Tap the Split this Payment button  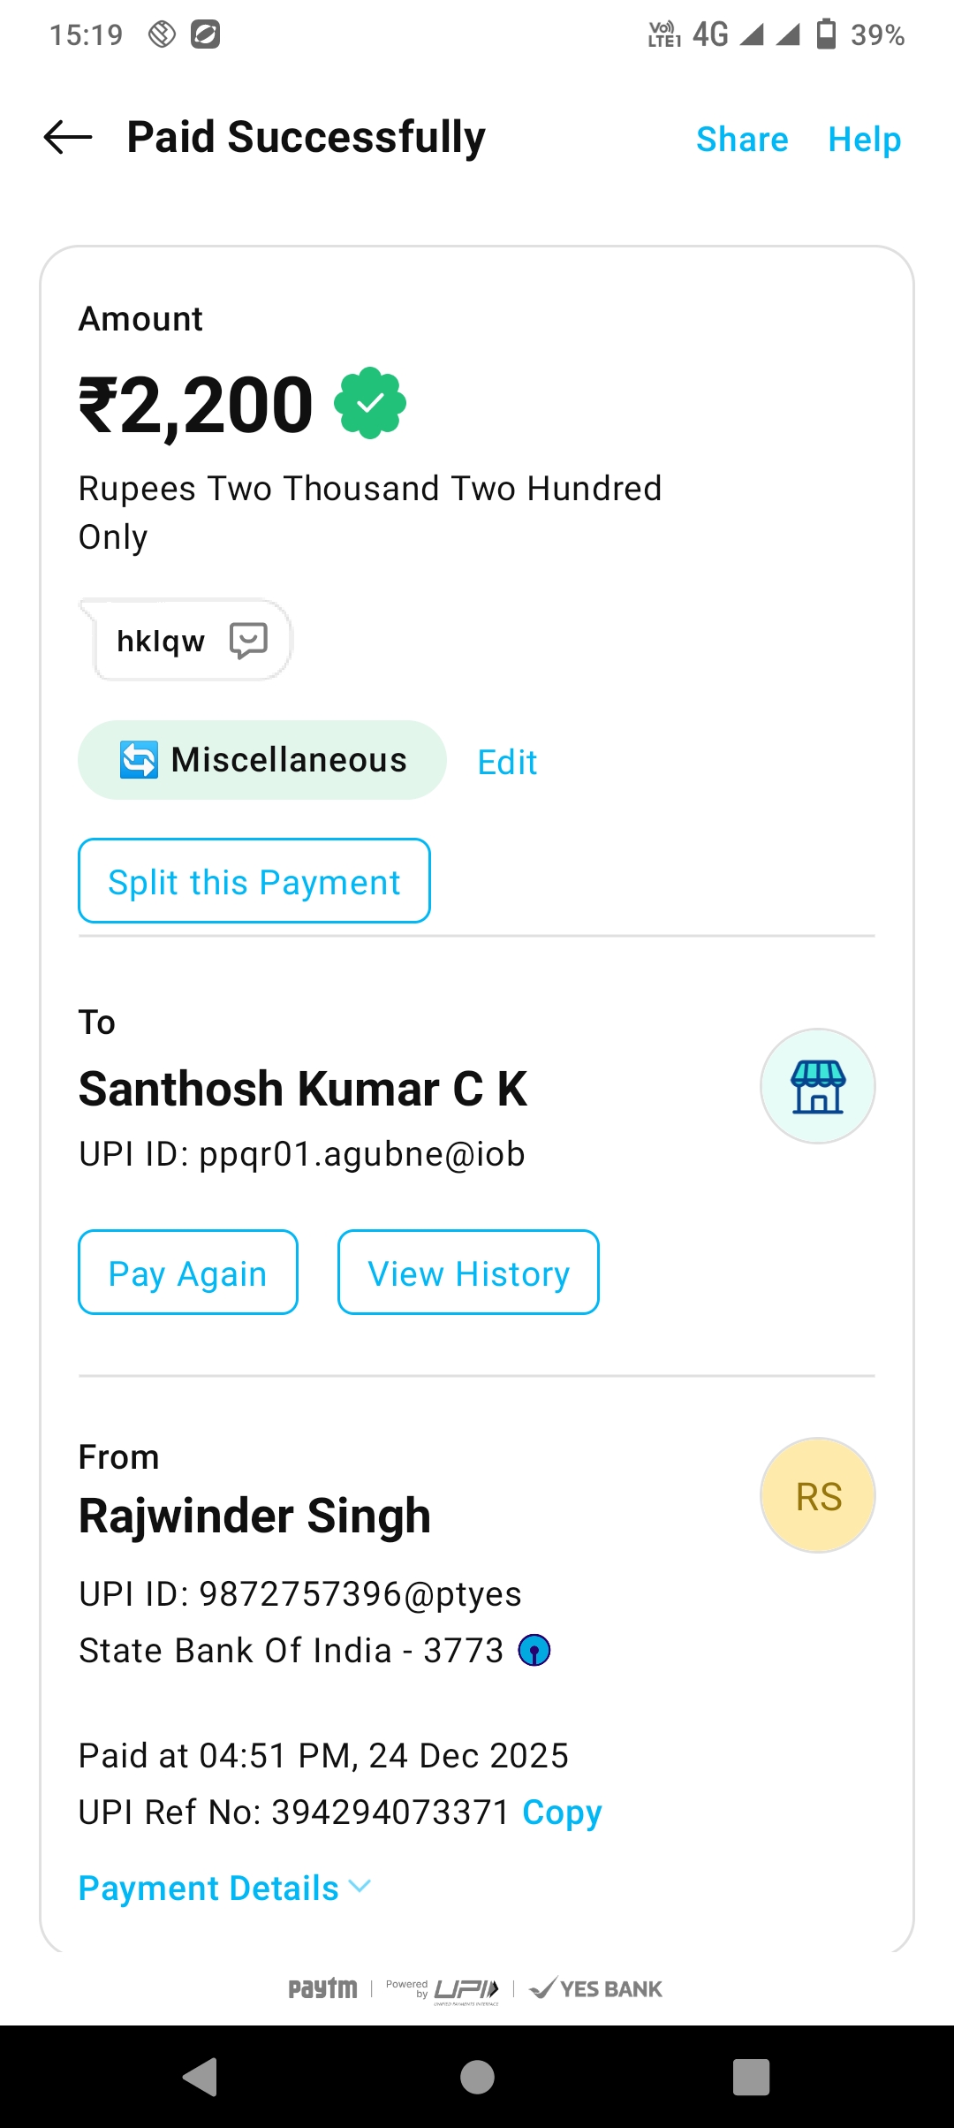pyautogui.click(x=254, y=881)
